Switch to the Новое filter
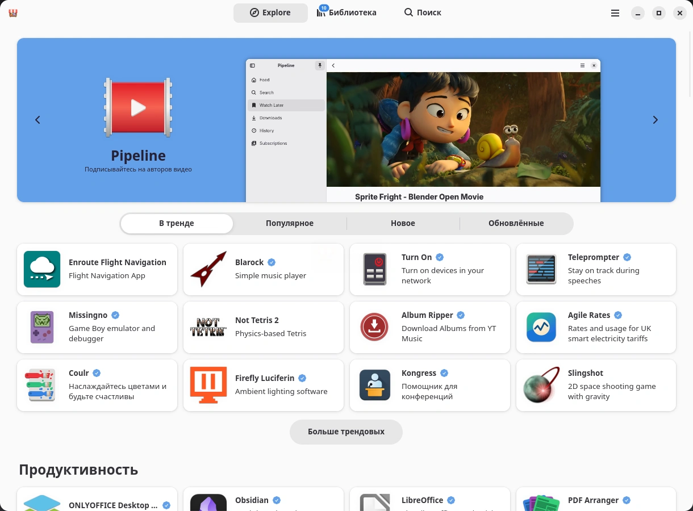Viewport: 693px width, 511px height. click(403, 223)
